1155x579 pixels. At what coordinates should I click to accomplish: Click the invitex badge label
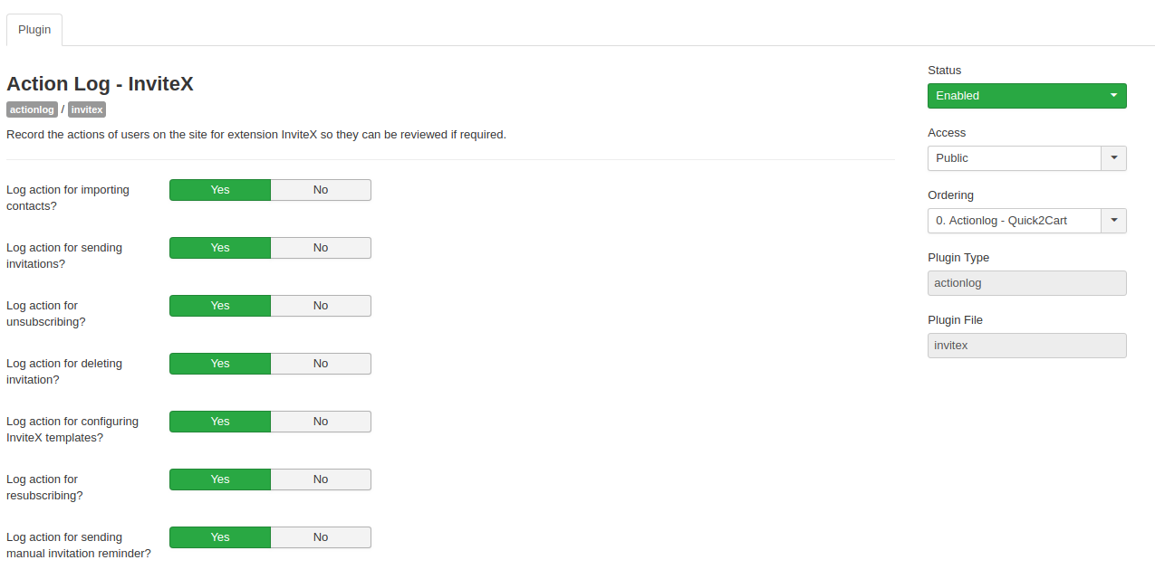click(x=87, y=109)
